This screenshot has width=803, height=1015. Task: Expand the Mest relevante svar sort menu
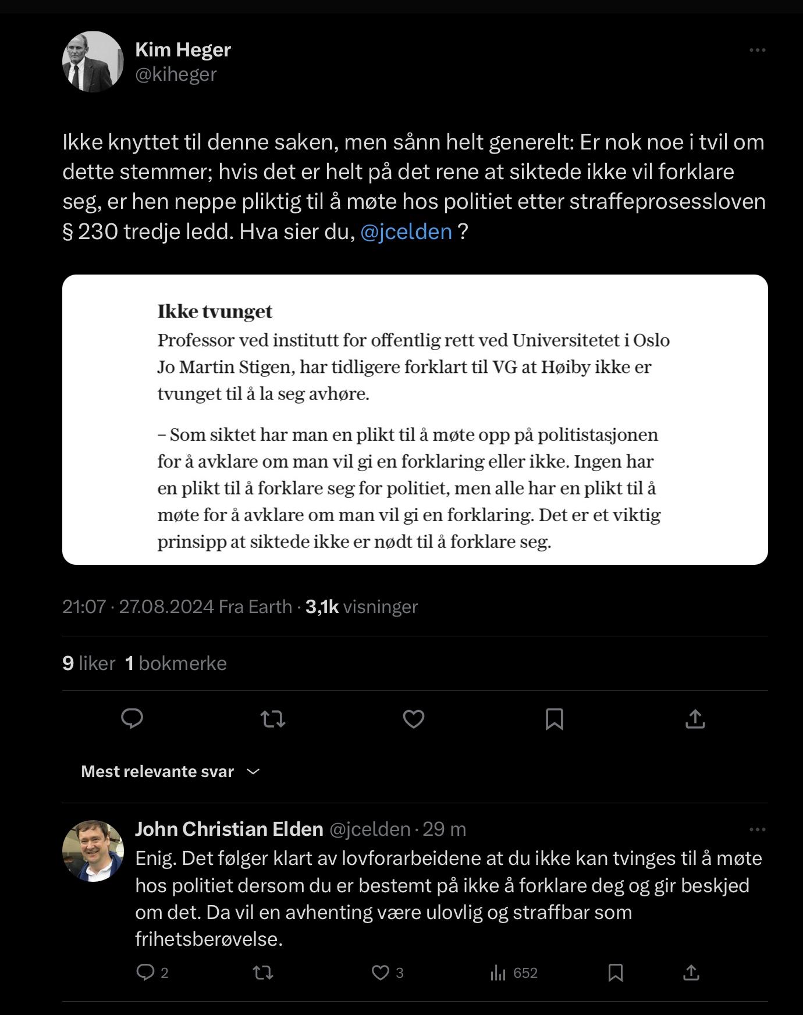tap(170, 771)
